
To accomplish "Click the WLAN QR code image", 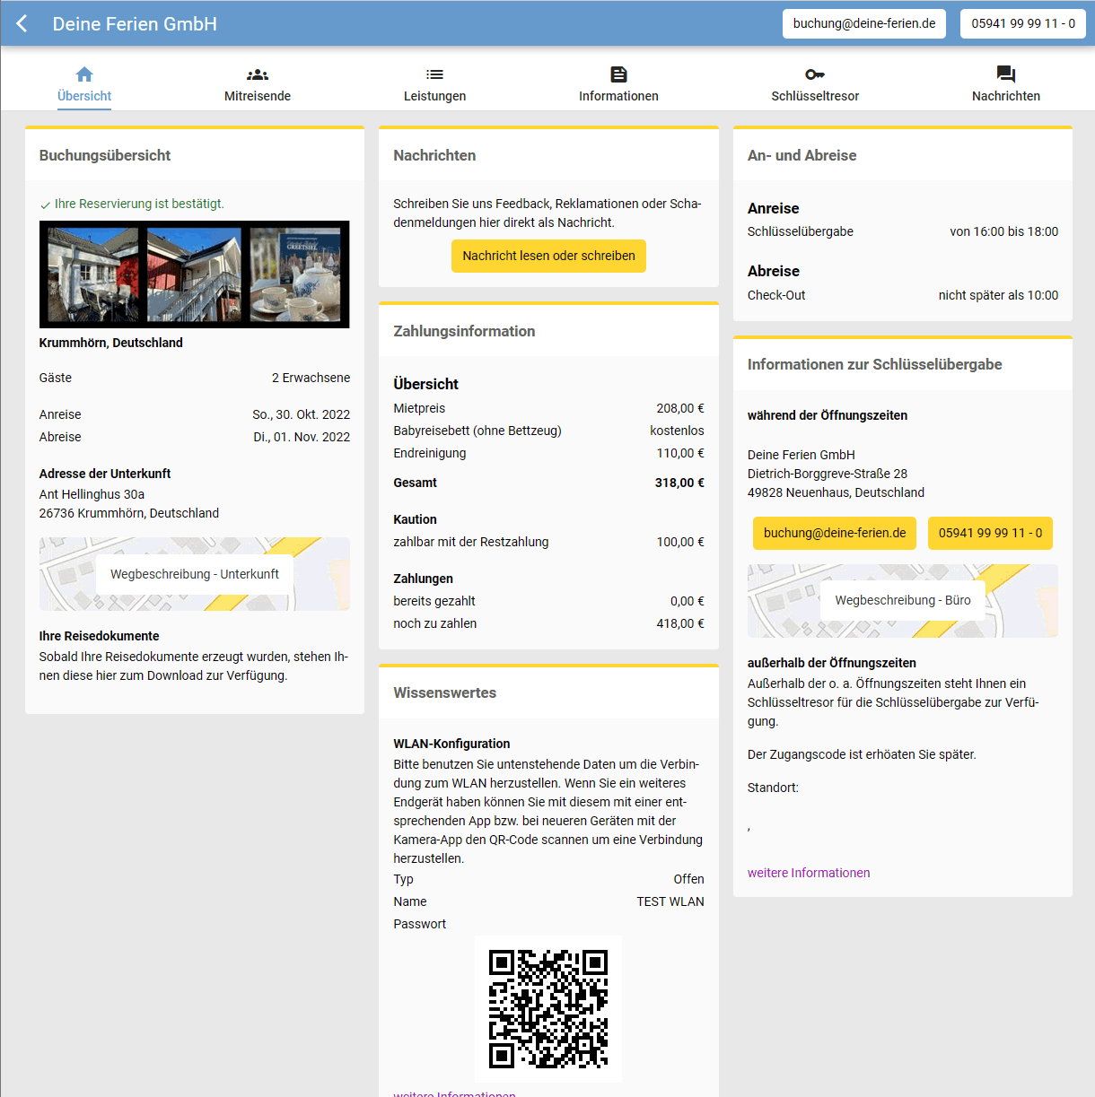I will click(x=547, y=1008).
